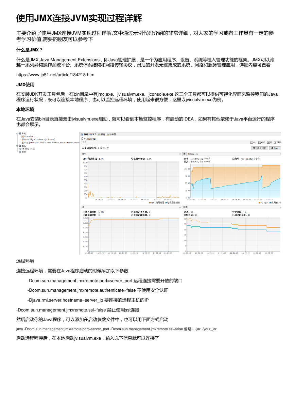Close the 类 (Classes) chart panel

(180, 207)
